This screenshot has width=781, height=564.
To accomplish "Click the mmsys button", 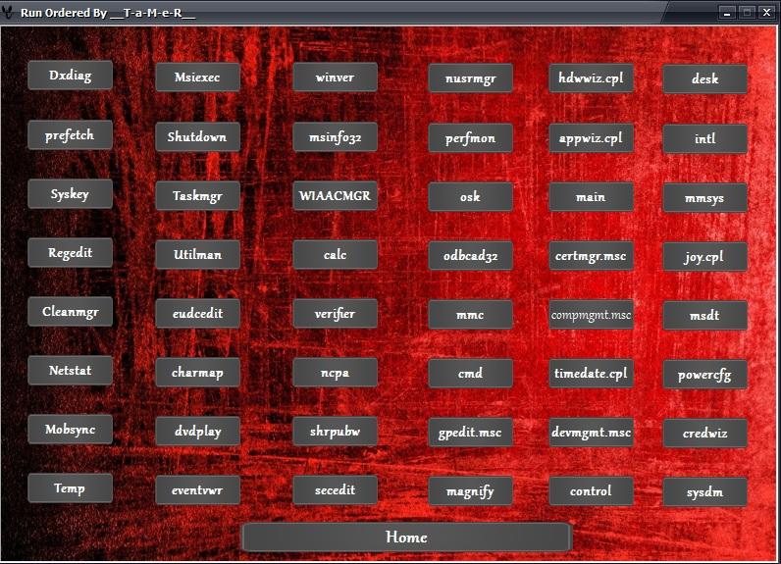I will tap(705, 197).
